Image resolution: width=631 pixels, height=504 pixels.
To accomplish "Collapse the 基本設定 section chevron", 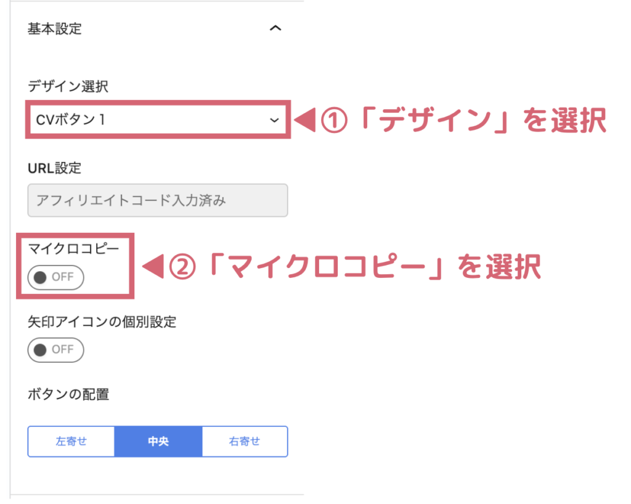I will point(276,28).
